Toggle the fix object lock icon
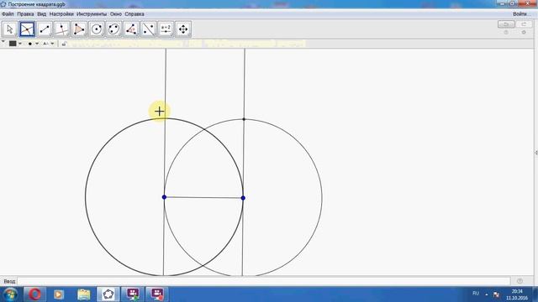538x302 pixels. (64, 44)
